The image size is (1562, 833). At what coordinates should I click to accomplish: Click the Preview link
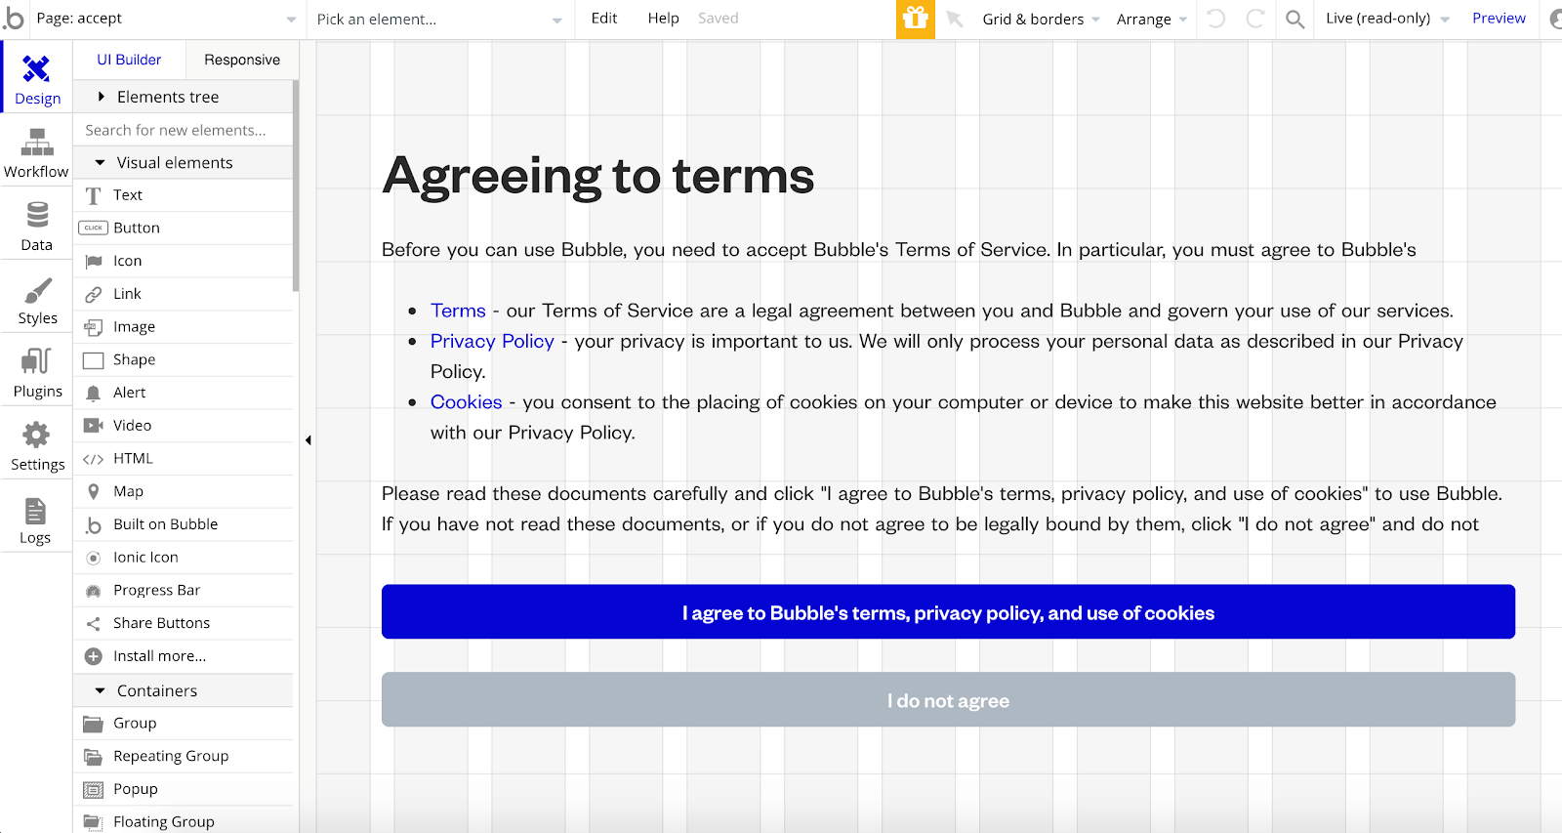coord(1499,19)
